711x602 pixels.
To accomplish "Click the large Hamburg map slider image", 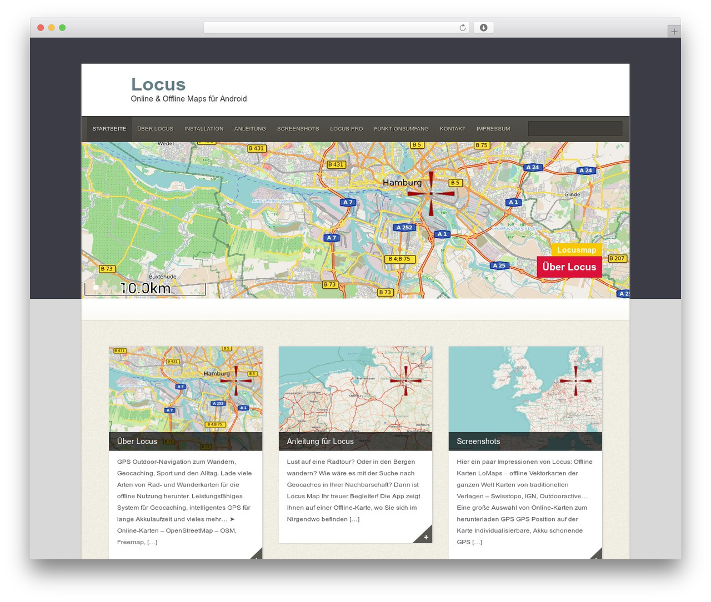I will coord(355,220).
